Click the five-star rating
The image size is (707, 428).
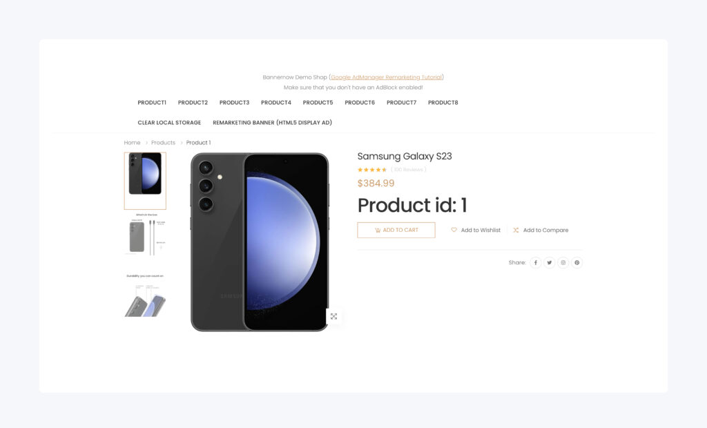click(x=372, y=170)
